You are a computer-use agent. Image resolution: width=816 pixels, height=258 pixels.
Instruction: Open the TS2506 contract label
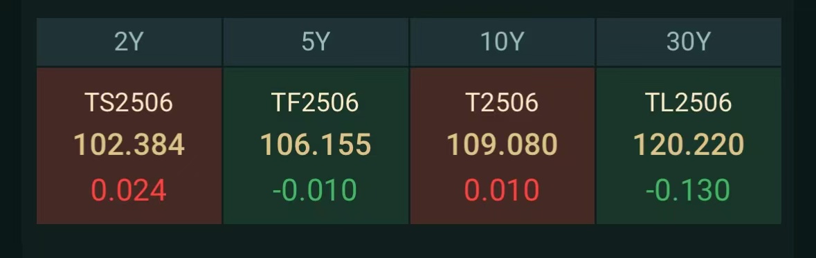point(129,102)
